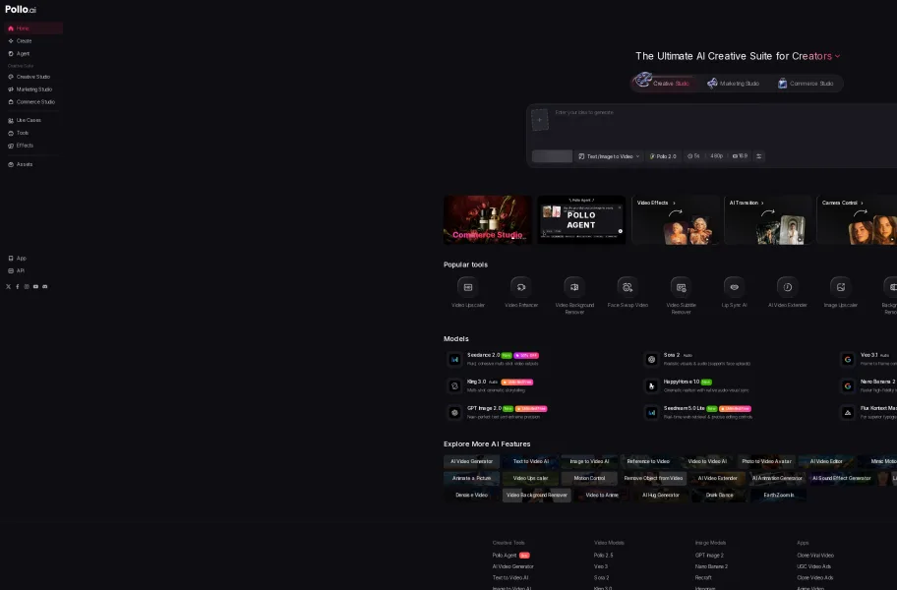Open the Pollo 2.0 model selector
Screen dimensions: 897x590
pos(663,156)
